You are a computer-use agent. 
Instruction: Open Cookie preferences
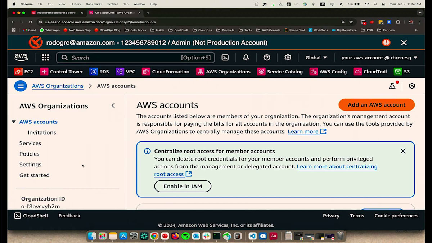396,216
